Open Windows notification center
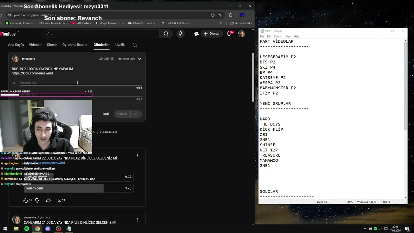The image size is (414, 233). tap(407, 229)
